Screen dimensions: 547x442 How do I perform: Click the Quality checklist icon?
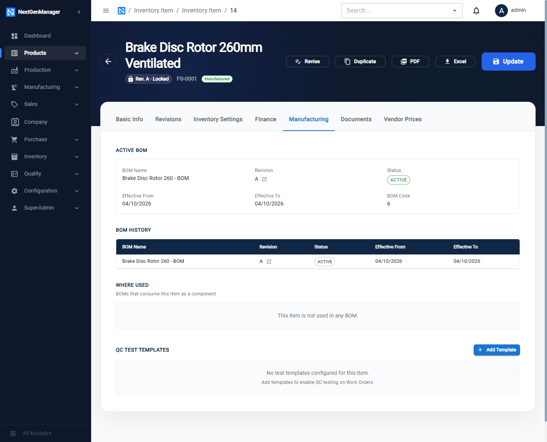tap(14, 174)
